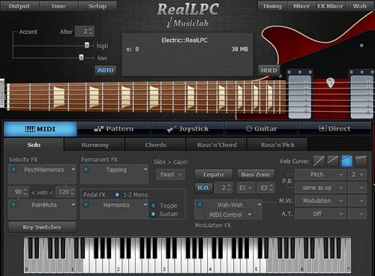Screen dimensions: 375x276
Task: Adjust the high accent slider handle
Action: click(x=87, y=45)
